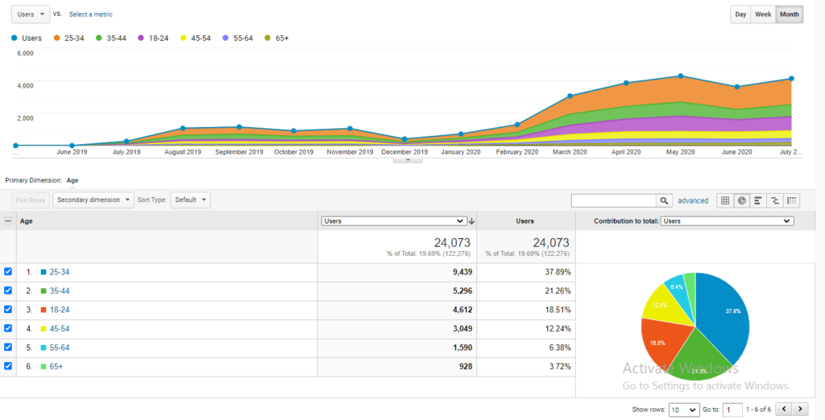Click the December 2019 data point on chart
Screen dimensions: 825x420
(404, 139)
